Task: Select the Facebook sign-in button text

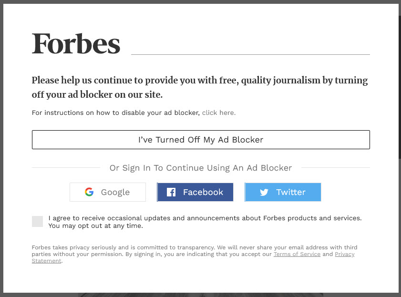Action: (203, 192)
